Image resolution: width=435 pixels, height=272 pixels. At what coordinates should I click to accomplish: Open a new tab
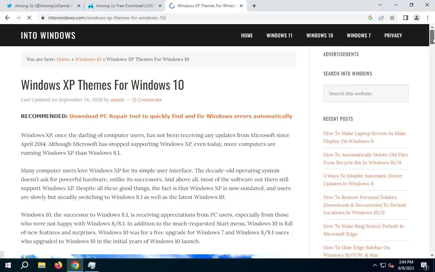(254, 6)
